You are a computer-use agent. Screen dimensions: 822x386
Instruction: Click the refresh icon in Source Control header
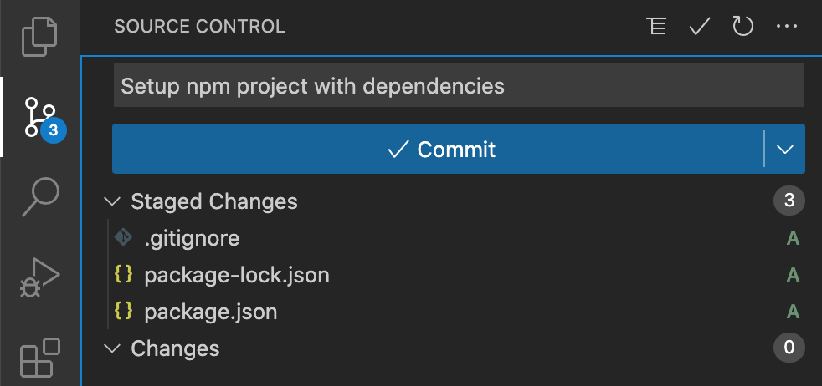click(742, 26)
